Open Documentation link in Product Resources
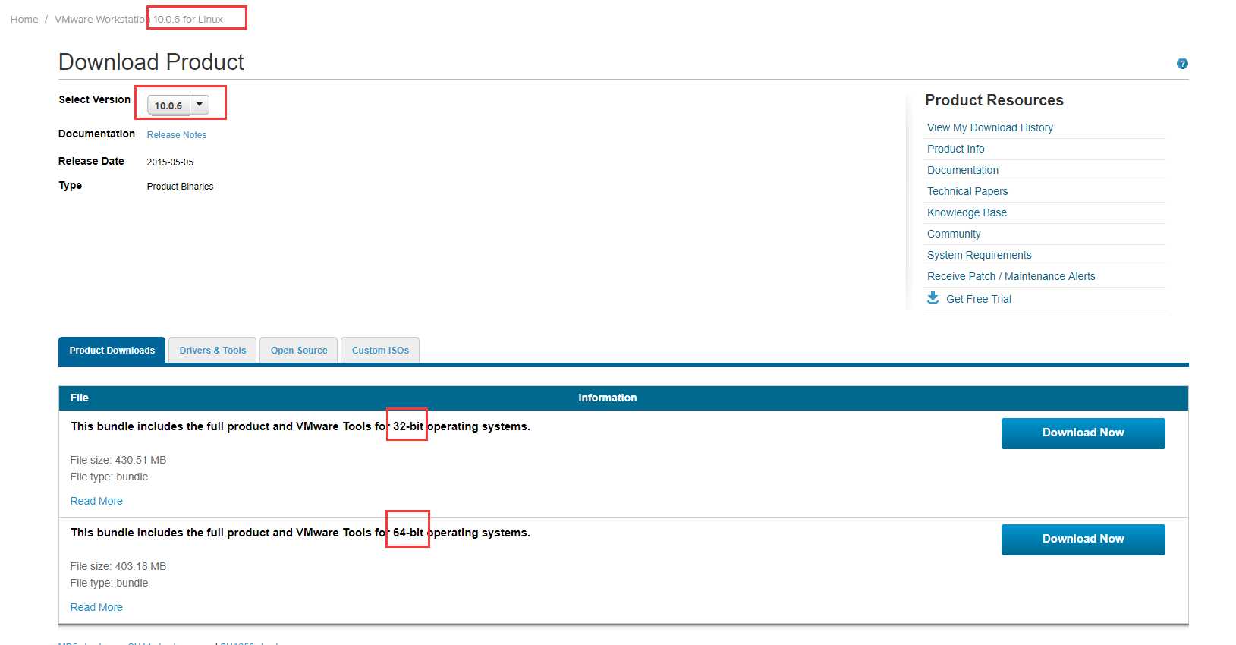Image resolution: width=1236 pixels, height=645 pixels. [963, 170]
